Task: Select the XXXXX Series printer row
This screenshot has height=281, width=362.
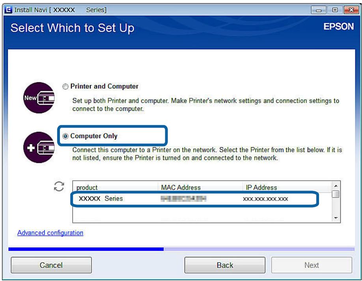Action: click(x=194, y=199)
